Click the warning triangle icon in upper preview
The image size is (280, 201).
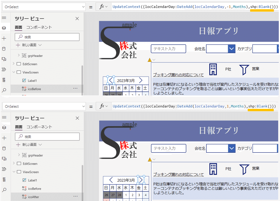tap(150, 60)
